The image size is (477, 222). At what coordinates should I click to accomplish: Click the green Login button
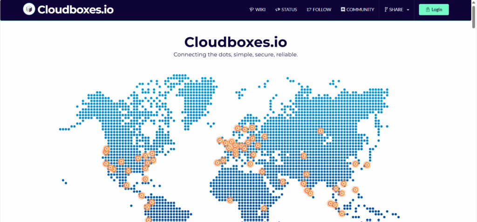pos(434,10)
